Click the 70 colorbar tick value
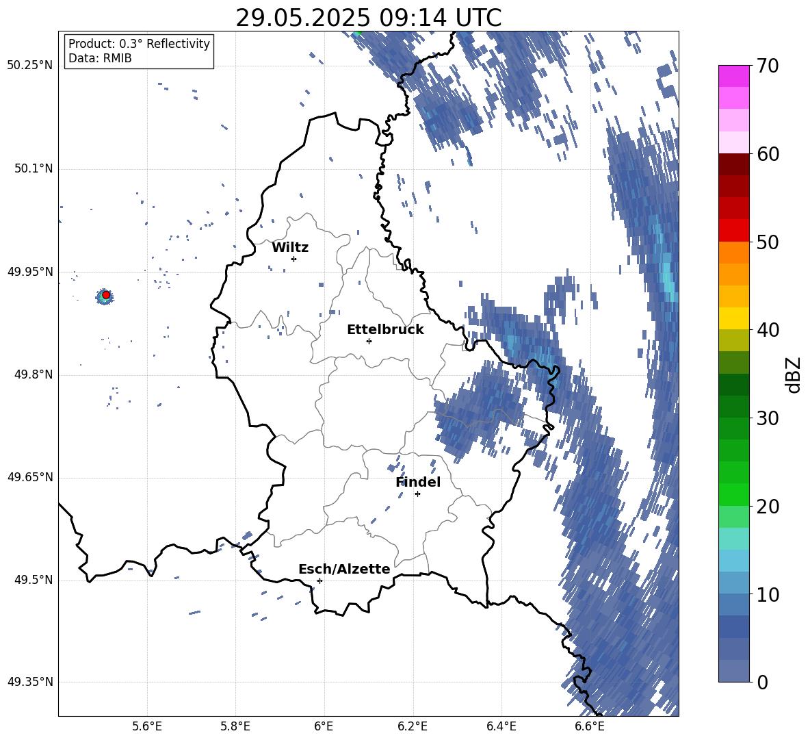The height and width of the screenshot is (740, 810). 768,66
